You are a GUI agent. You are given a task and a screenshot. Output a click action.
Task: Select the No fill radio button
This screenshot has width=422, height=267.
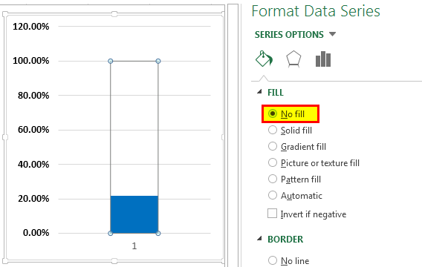tap(273, 113)
